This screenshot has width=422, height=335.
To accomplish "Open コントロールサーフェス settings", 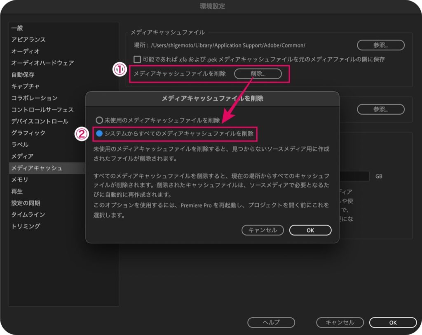I will [x=42, y=110].
